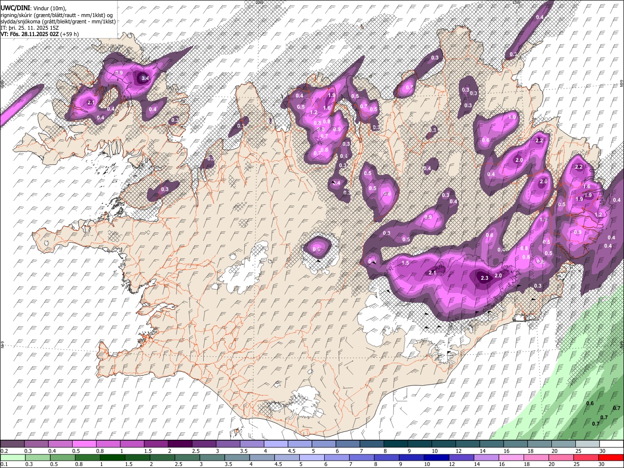Screen dimensions: 624x468
Task: Select the lower scale swatch between 1 and 1.5
Action: pyautogui.click(x=112, y=457)
